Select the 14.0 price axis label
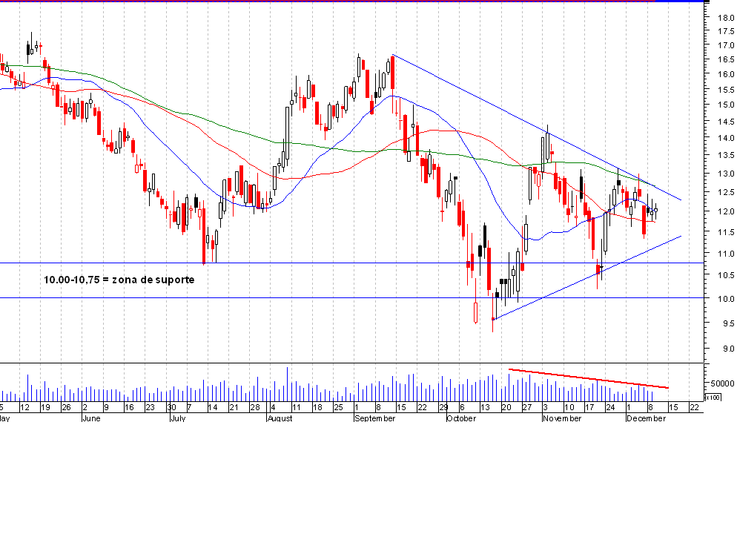 click(x=726, y=138)
